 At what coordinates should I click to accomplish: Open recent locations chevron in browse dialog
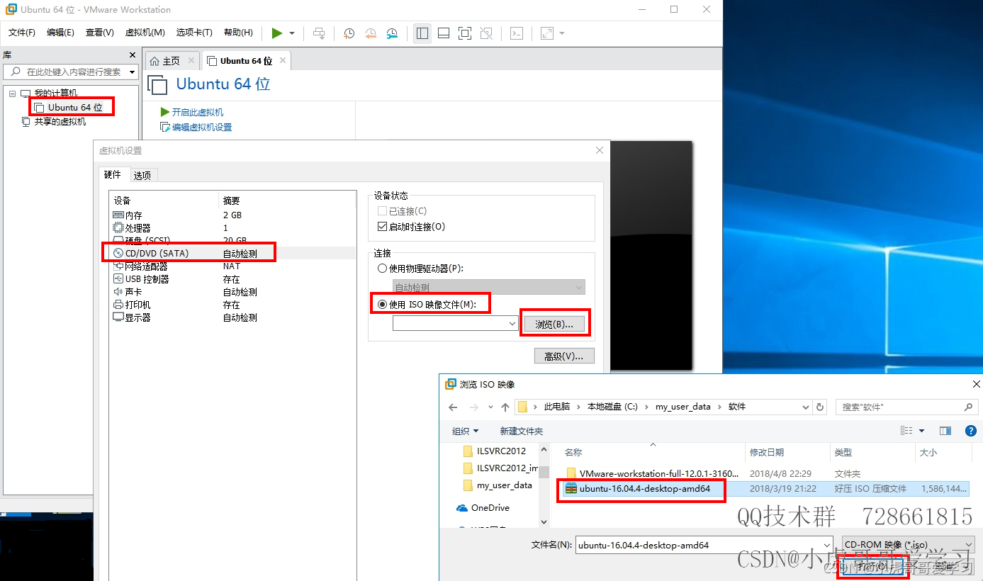point(490,407)
